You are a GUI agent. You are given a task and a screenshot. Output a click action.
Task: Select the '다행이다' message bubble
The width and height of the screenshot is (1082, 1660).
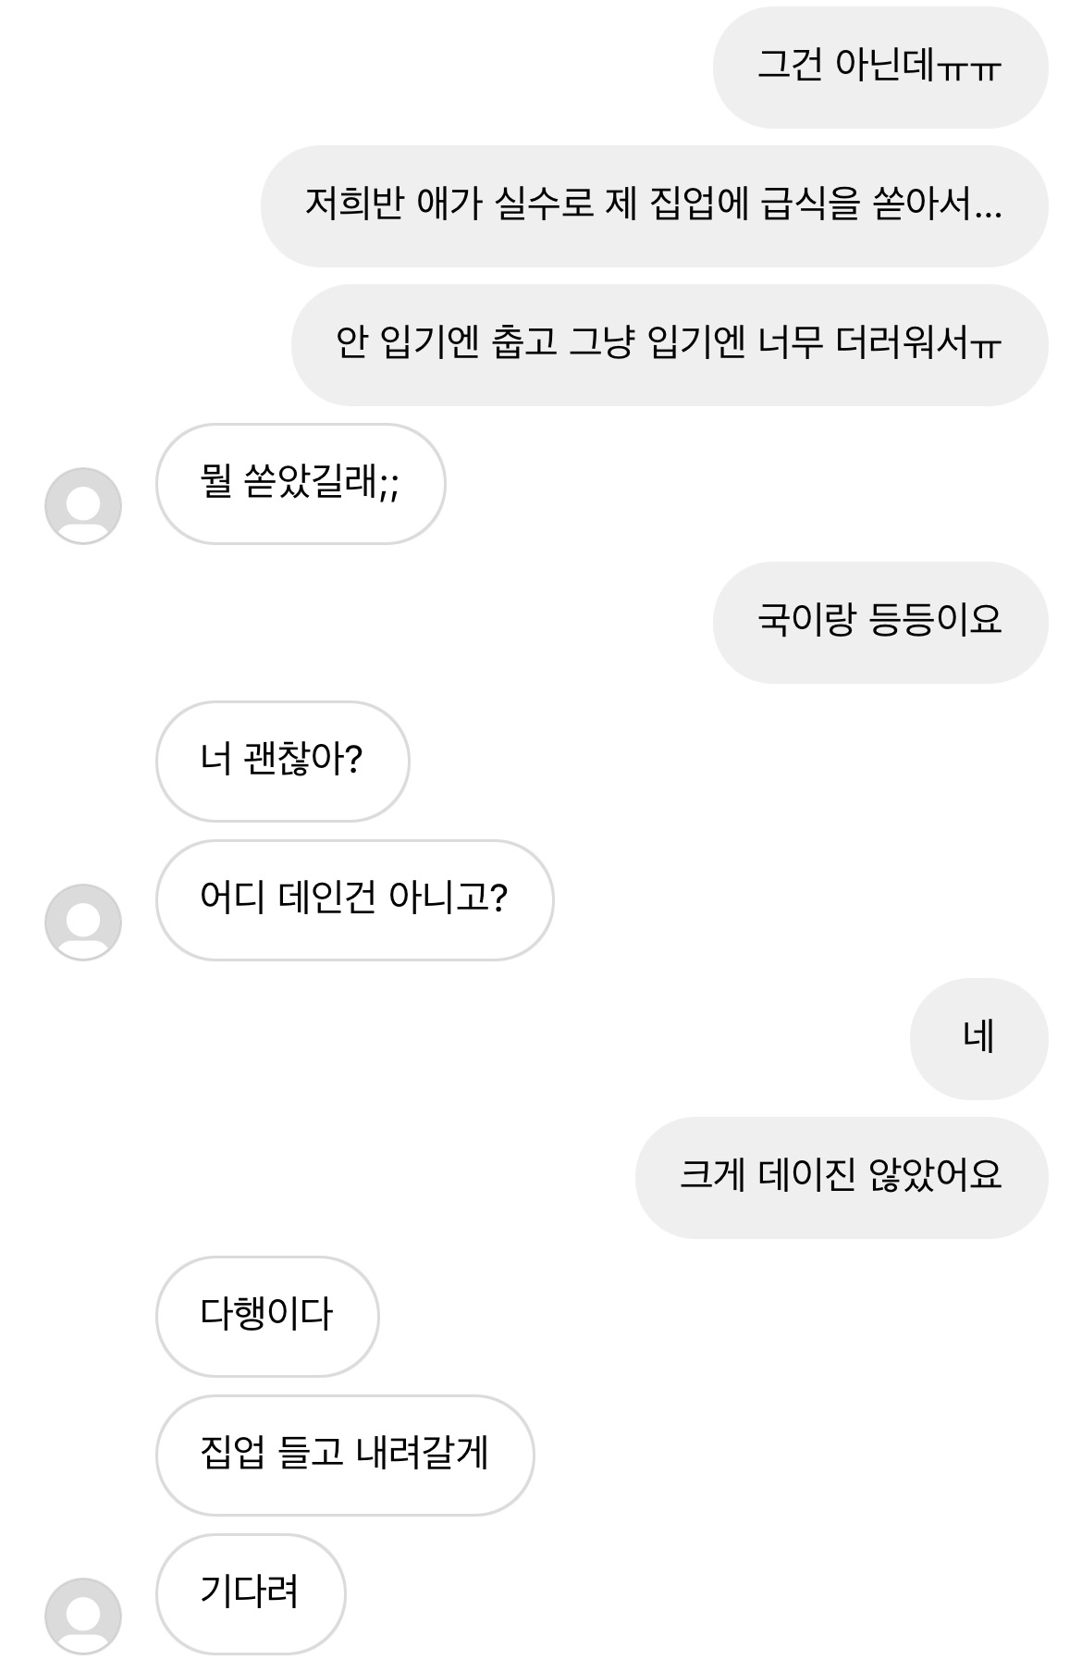pyautogui.click(x=266, y=1316)
